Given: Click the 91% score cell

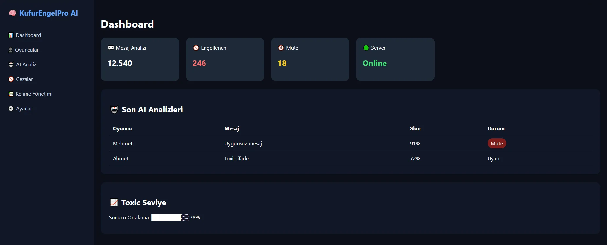Looking at the screenshot, I should point(415,144).
